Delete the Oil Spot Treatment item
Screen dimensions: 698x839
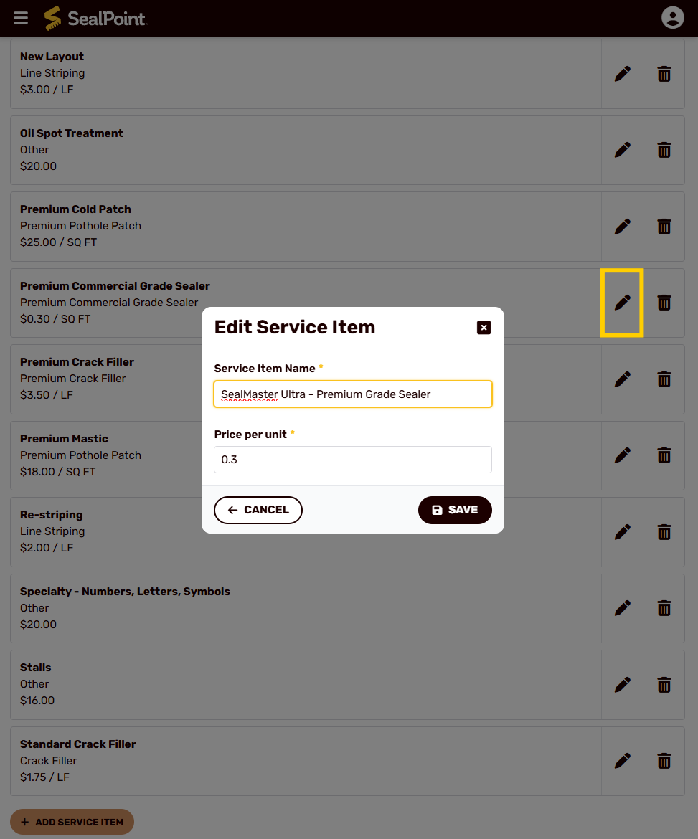664,150
